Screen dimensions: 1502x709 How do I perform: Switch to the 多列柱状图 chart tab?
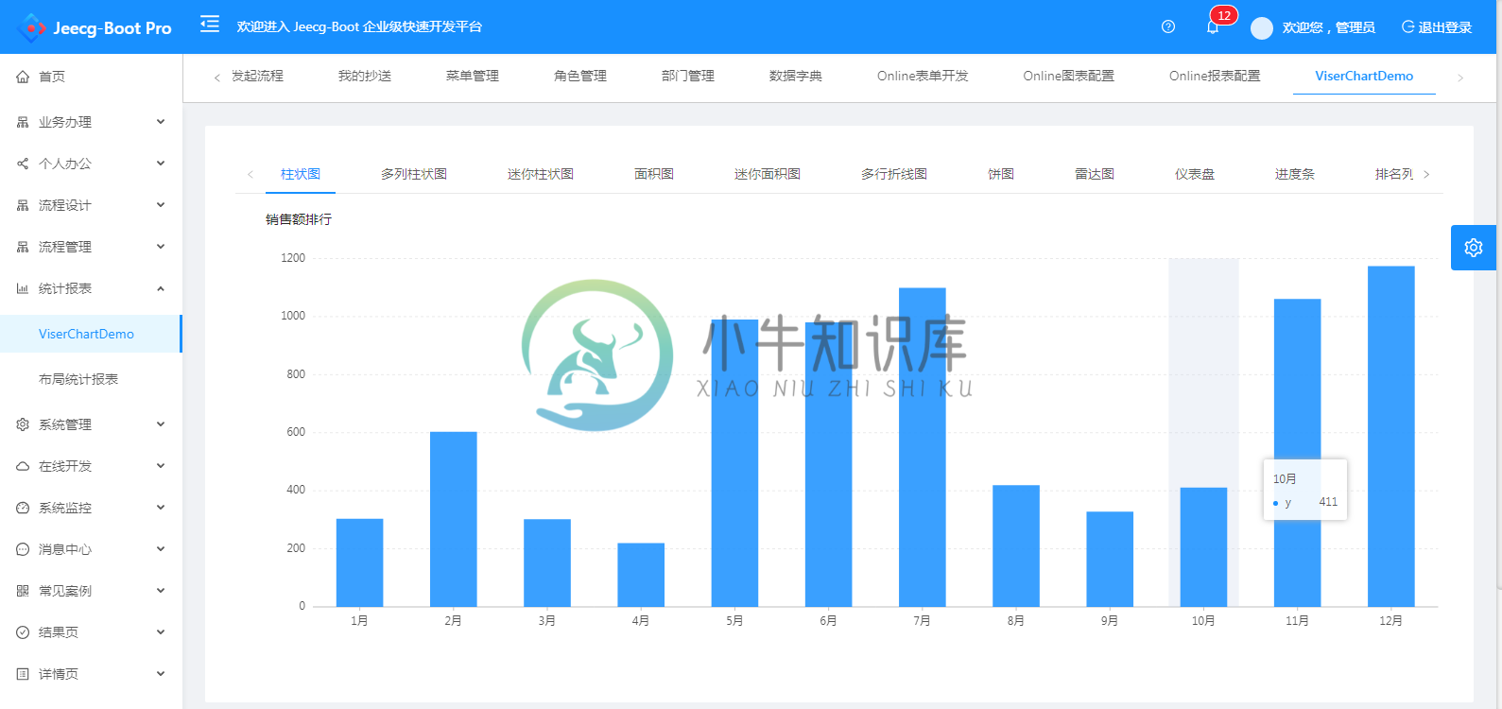414,174
